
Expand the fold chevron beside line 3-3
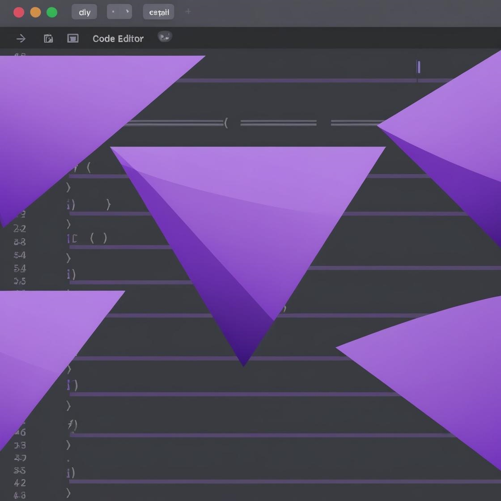(68, 445)
